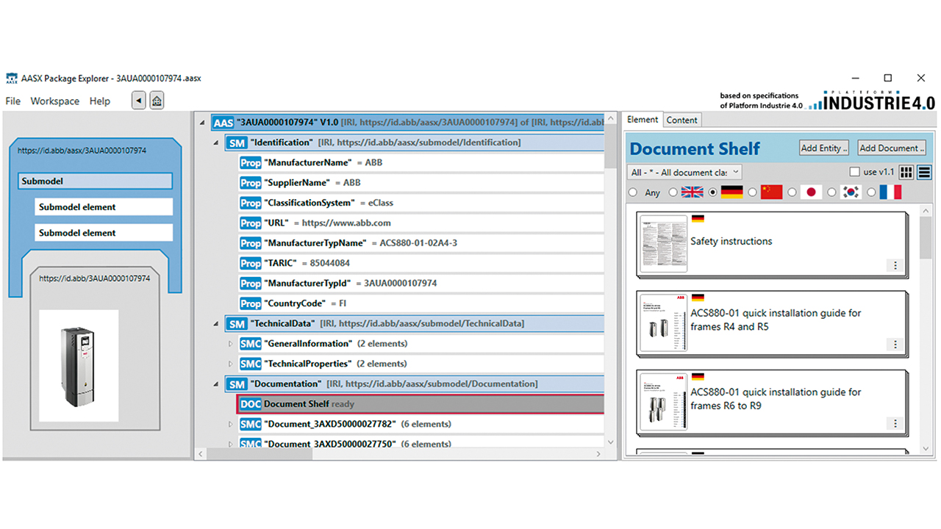Open the File menu

tap(13, 101)
